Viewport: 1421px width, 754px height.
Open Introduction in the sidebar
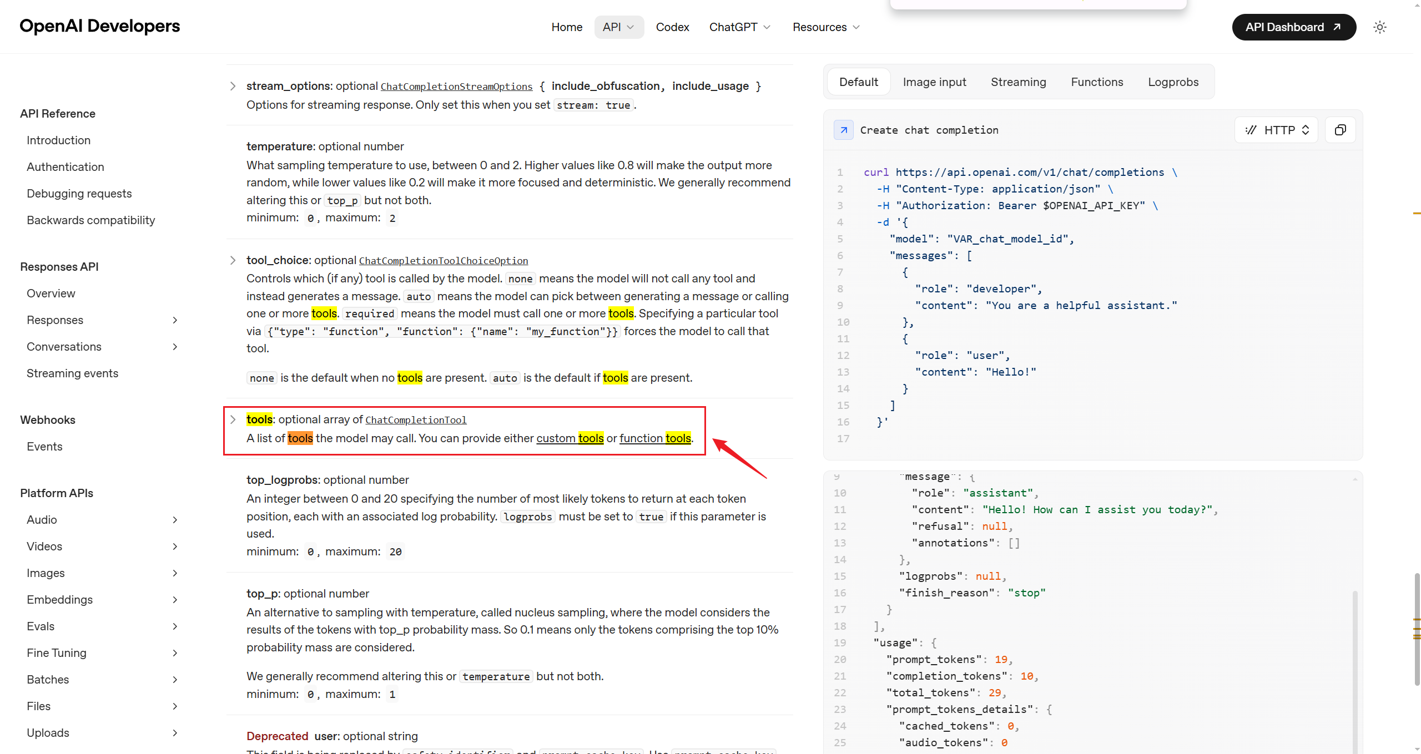[x=59, y=140]
